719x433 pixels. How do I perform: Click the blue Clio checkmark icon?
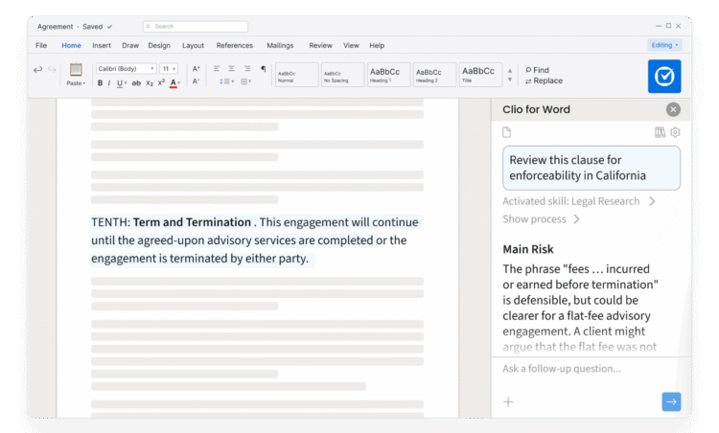(x=664, y=76)
